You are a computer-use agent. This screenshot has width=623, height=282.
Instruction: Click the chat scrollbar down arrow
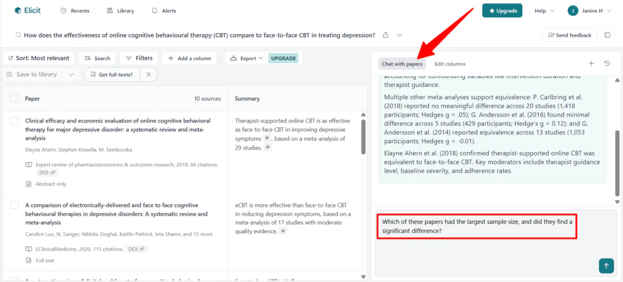pyautogui.click(x=617, y=202)
